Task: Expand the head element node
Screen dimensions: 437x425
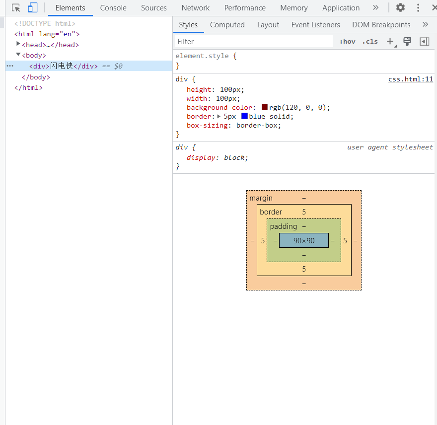Action: pyautogui.click(x=18, y=44)
